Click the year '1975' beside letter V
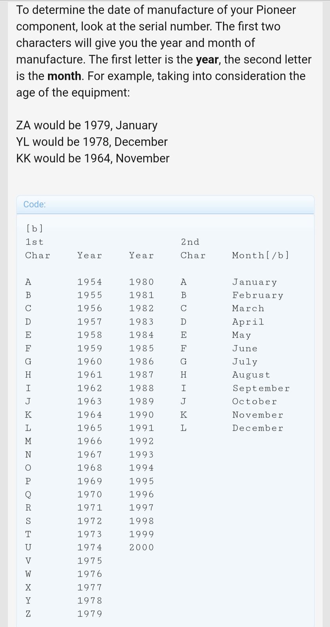The width and height of the screenshot is (330, 627). [90, 561]
